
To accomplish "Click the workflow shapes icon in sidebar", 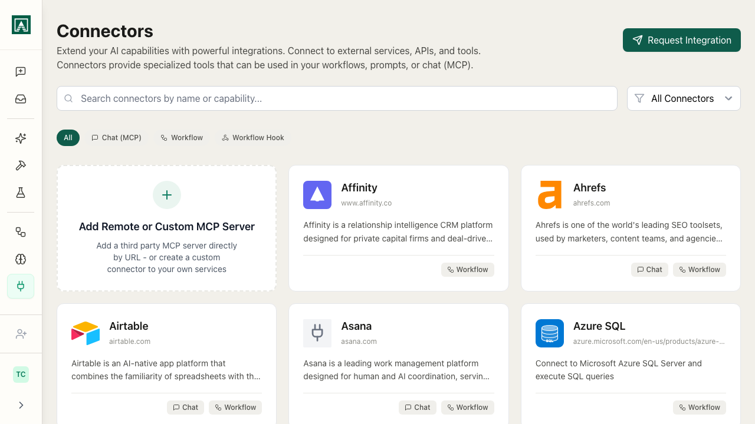I will point(21,232).
